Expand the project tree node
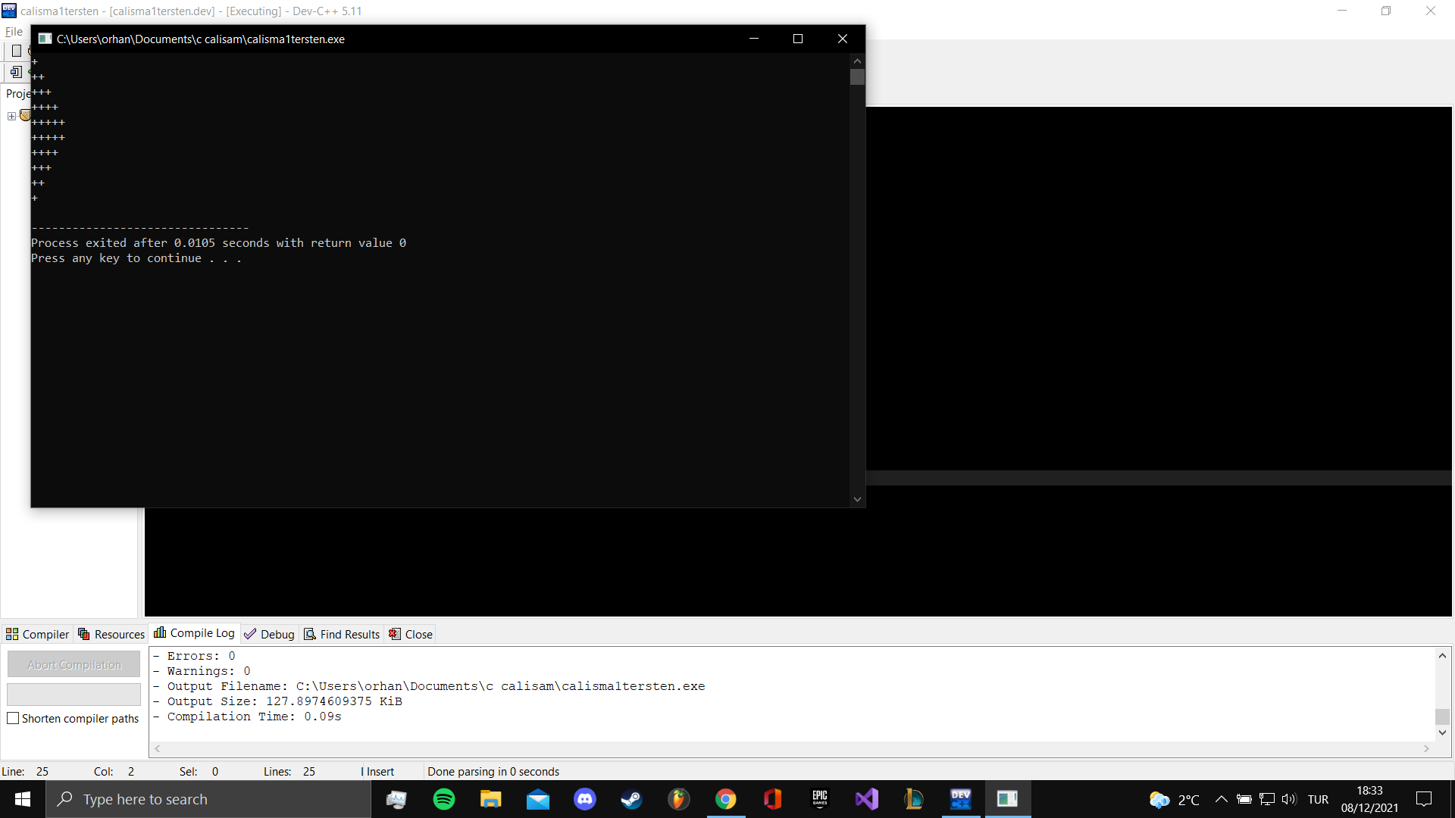Image resolution: width=1455 pixels, height=818 pixels. (x=11, y=116)
